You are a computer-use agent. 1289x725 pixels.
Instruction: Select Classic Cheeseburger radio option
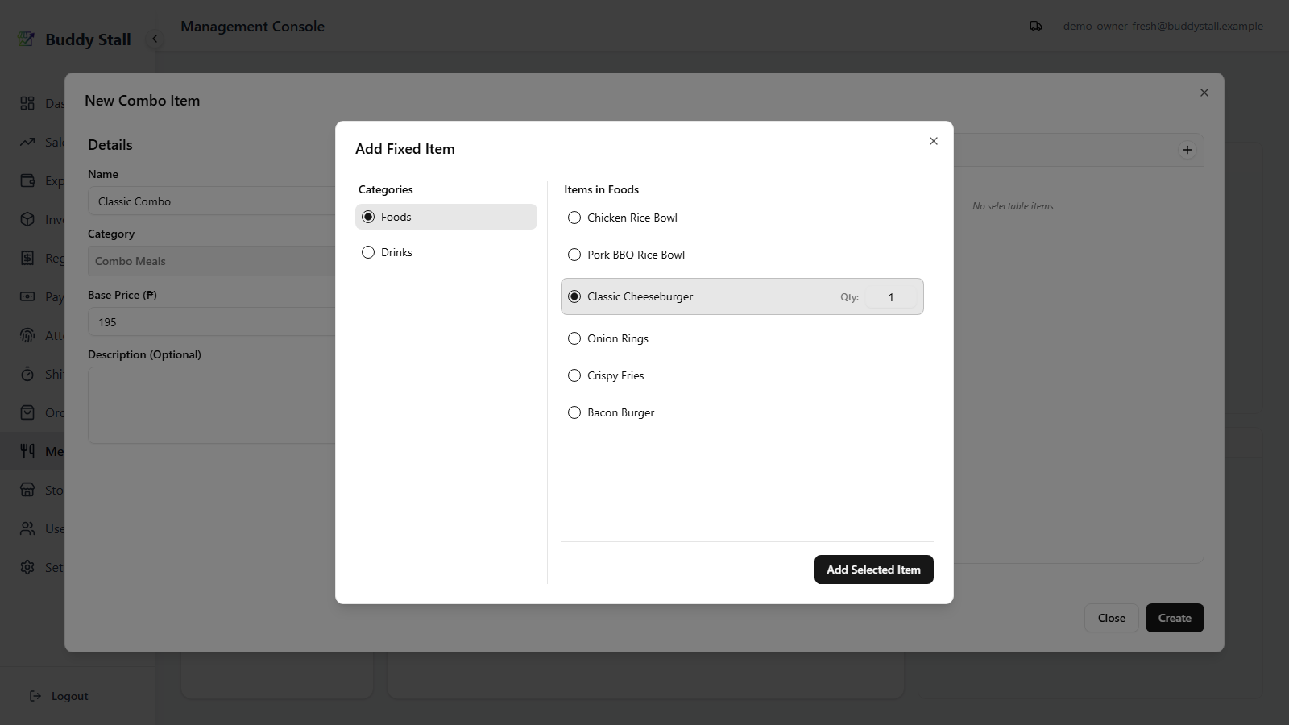[x=574, y=296]
